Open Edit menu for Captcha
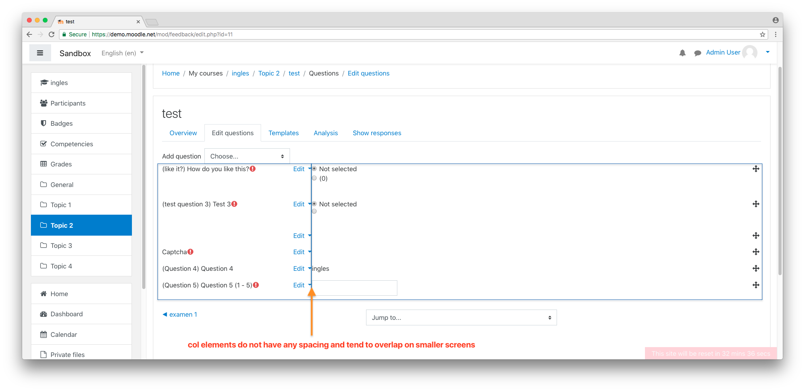Screen dimensions: 805x391 302,252
